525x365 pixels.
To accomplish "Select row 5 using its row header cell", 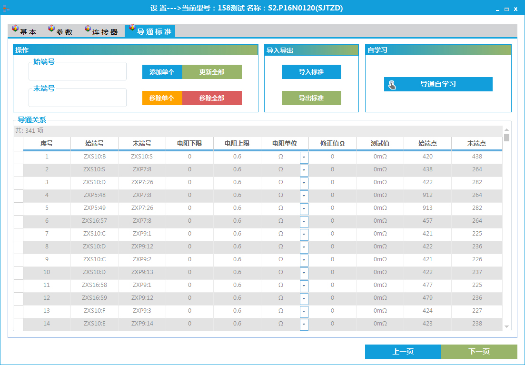I will [18, 208].
